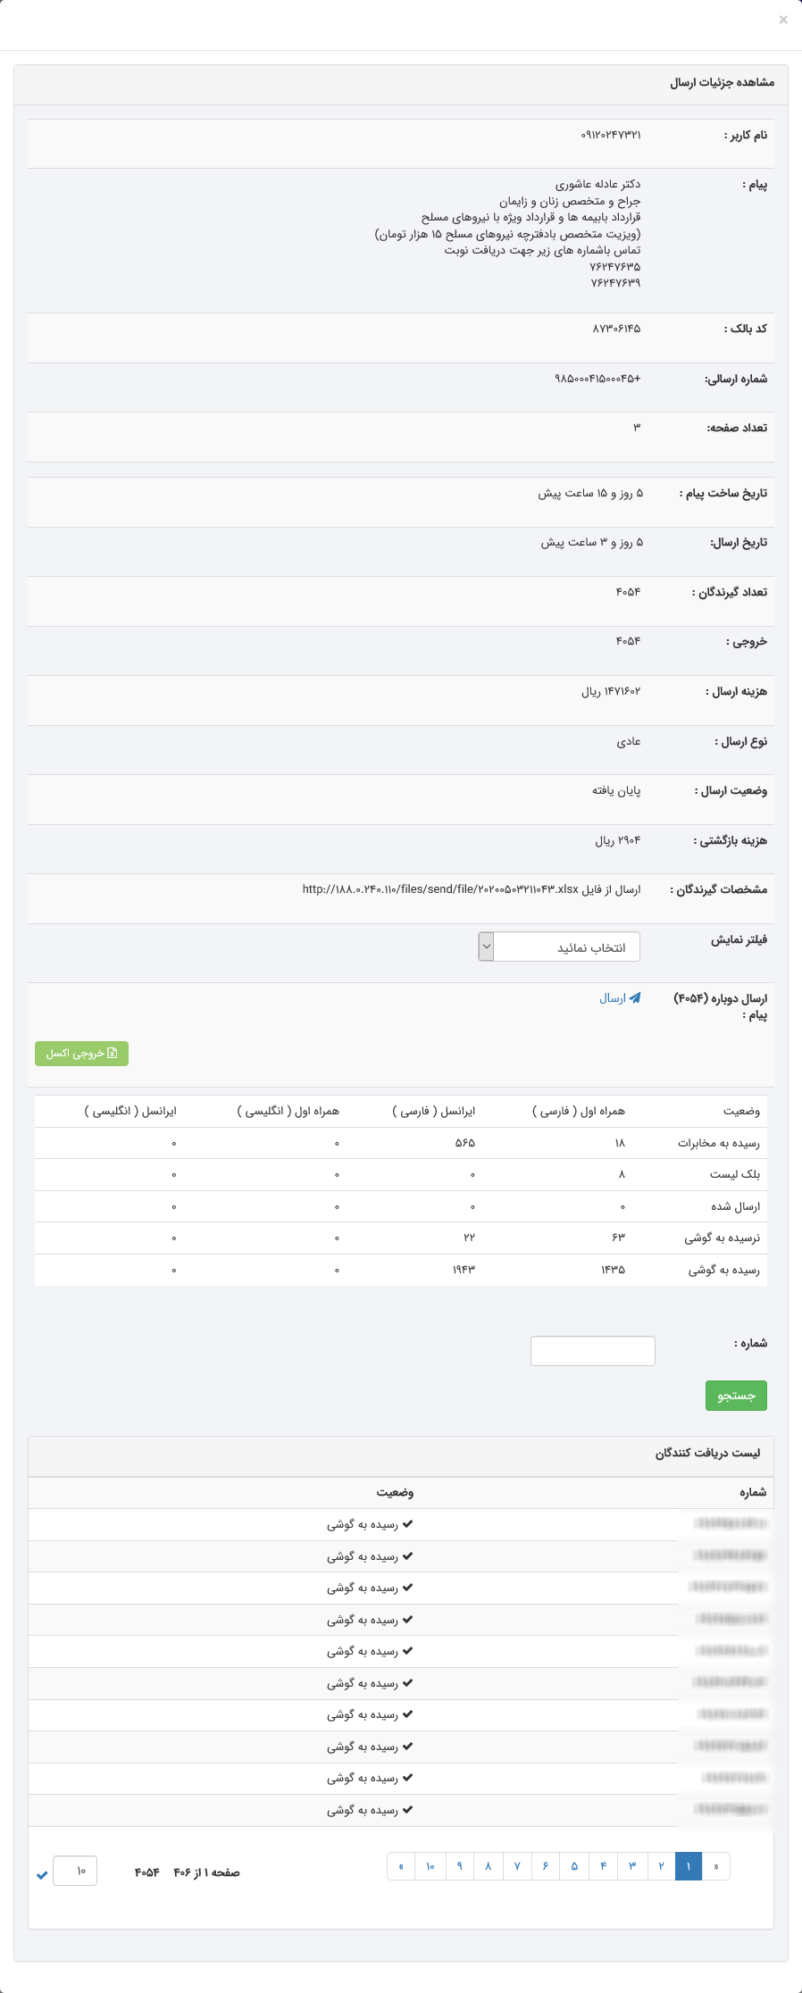Go to pagination page 10
This screenshot has height=1993, width=802.
point(430,1866)
